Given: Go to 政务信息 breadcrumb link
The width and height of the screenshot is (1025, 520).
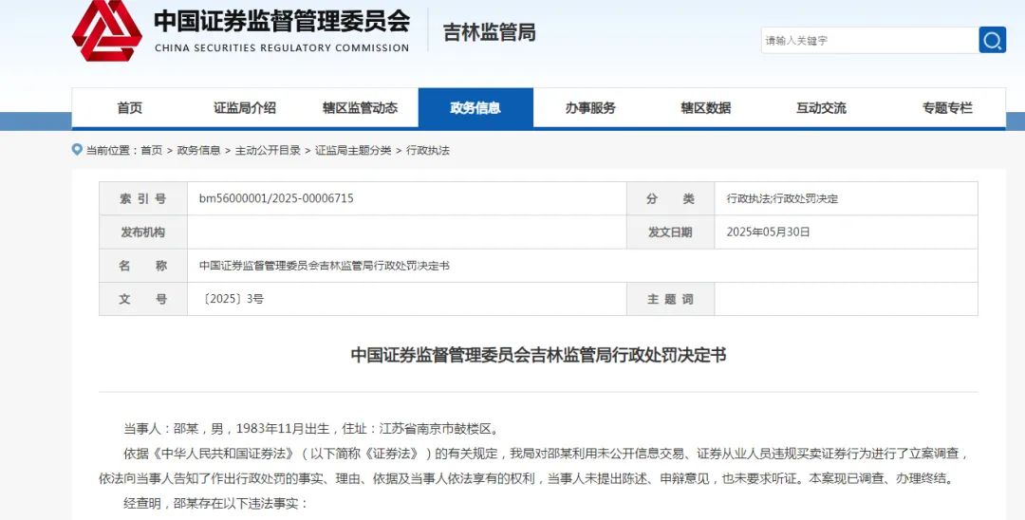Looking at the screenshot, I should coord(198,150).
